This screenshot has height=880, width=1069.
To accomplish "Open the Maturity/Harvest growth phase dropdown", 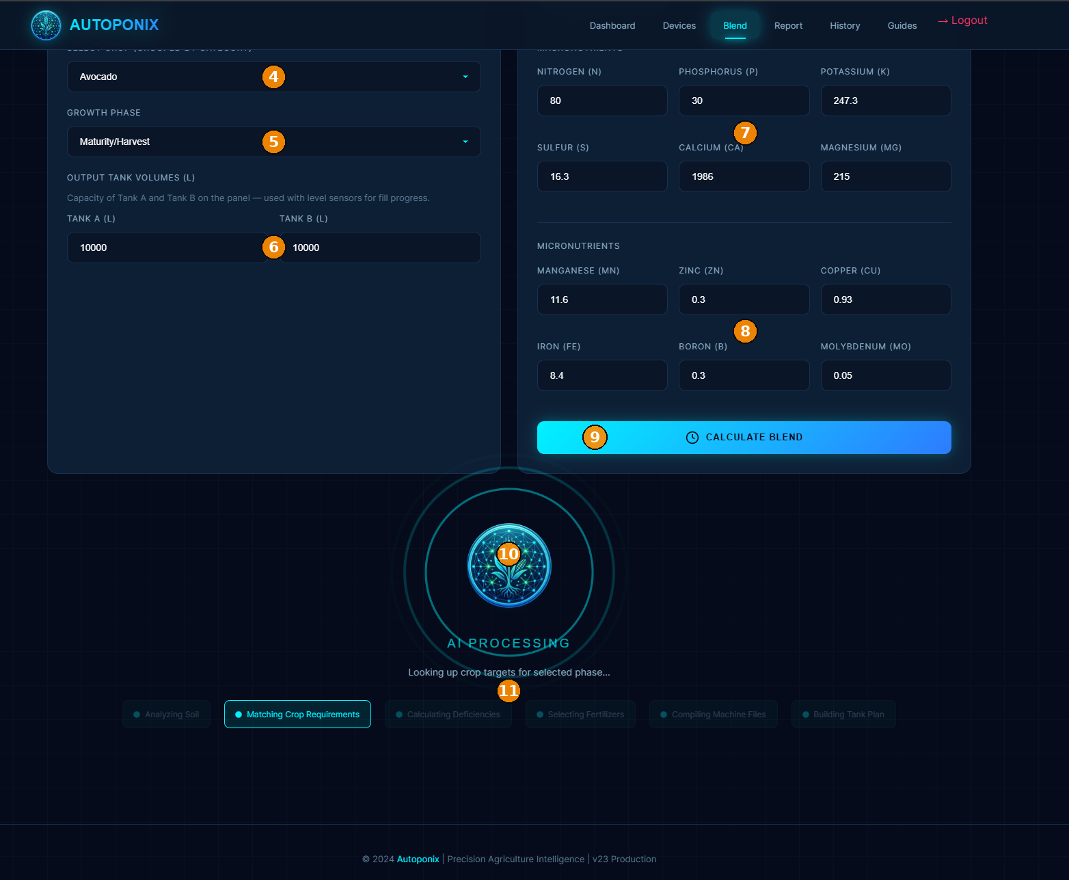I will pyautogui.click(x=273, y=142).
